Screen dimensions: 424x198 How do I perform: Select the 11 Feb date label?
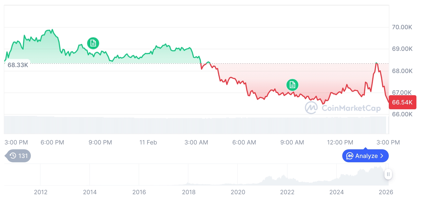(148, 142)
